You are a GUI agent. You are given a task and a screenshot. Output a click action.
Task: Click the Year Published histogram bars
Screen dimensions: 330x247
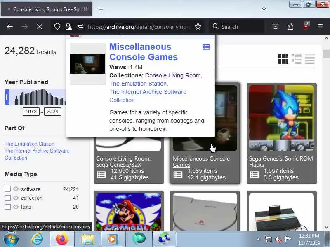coord(40,97)
